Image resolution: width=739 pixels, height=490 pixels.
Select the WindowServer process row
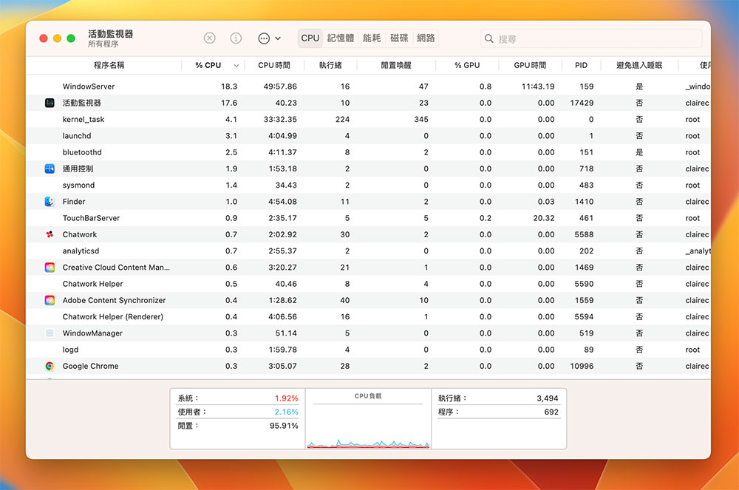coord(368,86)
